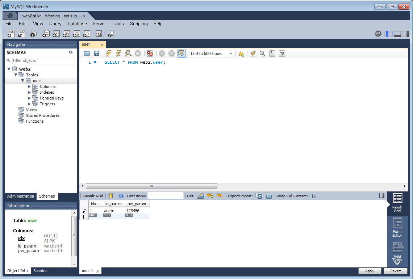The height and width of the screenshot is (279, 413).
Task: Collapse the web2 schema node
Action: click(9, 69)
